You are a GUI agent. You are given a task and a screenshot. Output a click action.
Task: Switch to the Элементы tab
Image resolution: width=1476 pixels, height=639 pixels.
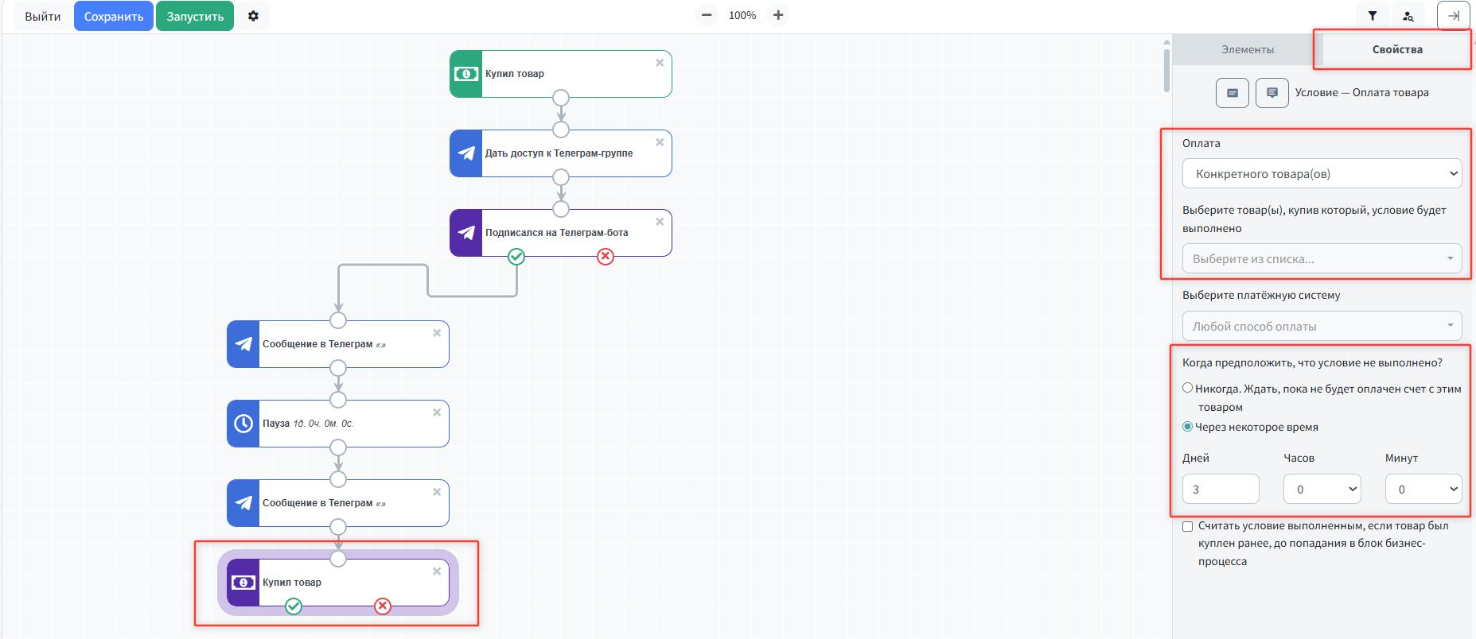click(1247, 49)
